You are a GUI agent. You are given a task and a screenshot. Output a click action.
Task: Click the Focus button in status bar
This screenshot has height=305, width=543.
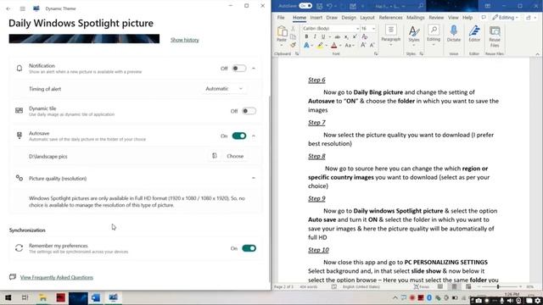[422, 286]
